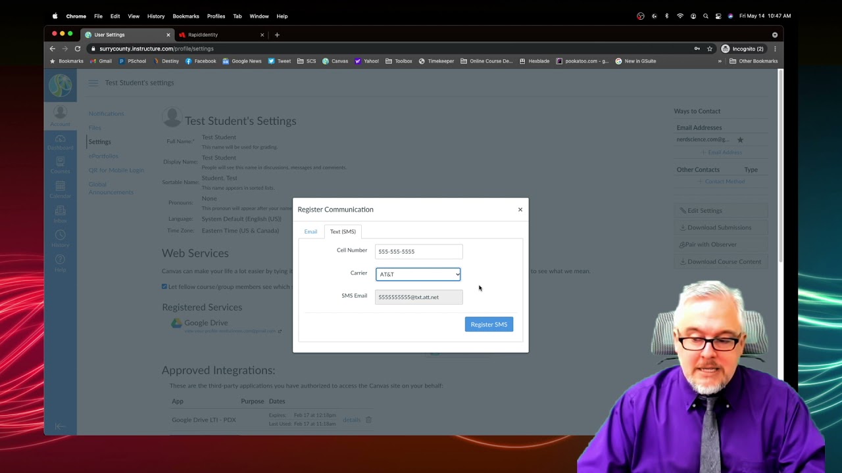Expand the Toolbox bookmark folder

pos(399,61)
